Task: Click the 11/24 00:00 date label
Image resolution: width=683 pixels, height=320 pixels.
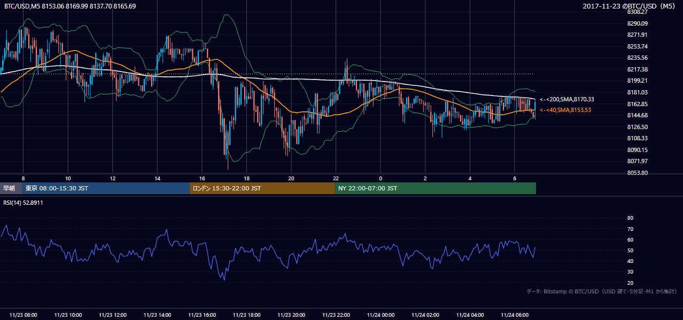Action: (x=381, y=315)
